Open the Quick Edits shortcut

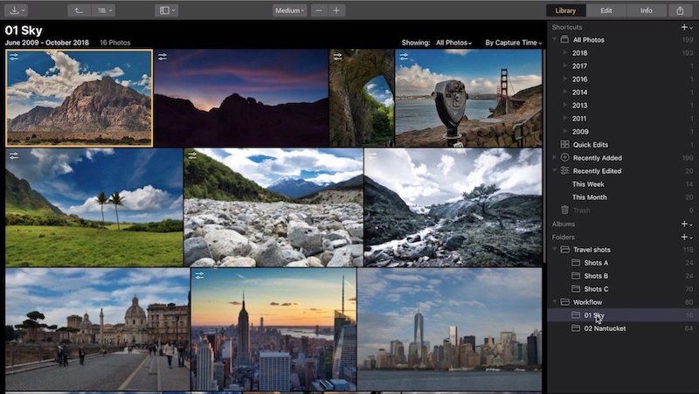pos(592,144)
